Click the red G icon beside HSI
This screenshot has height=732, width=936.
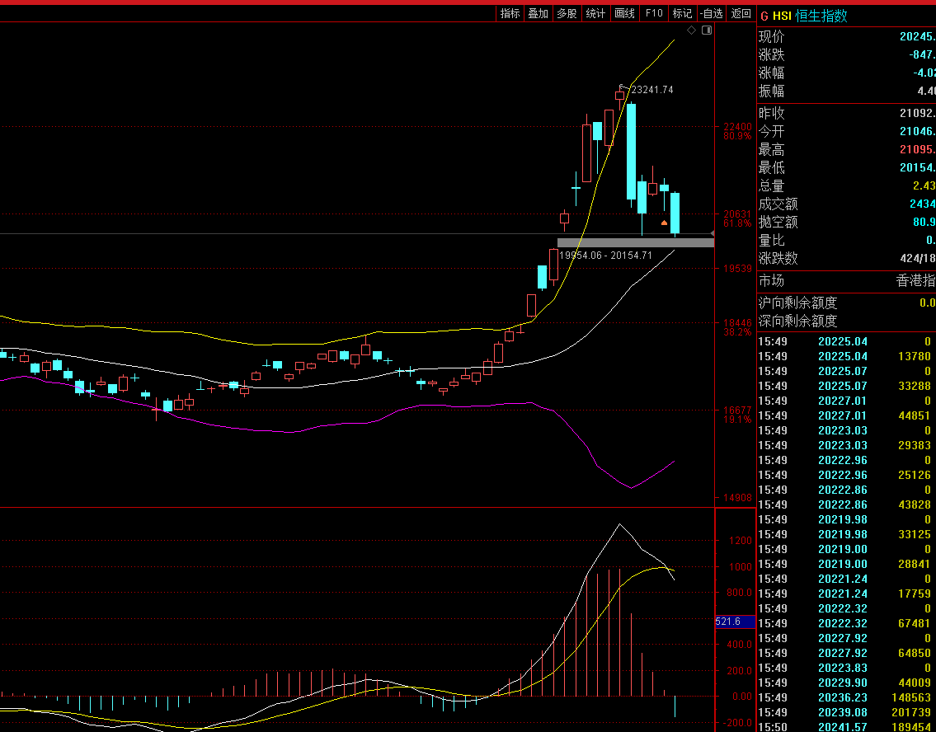coord(764,16)
